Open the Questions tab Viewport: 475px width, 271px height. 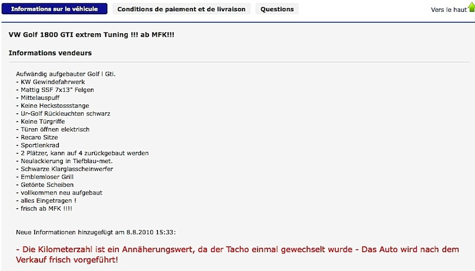(x=277, y=9)
